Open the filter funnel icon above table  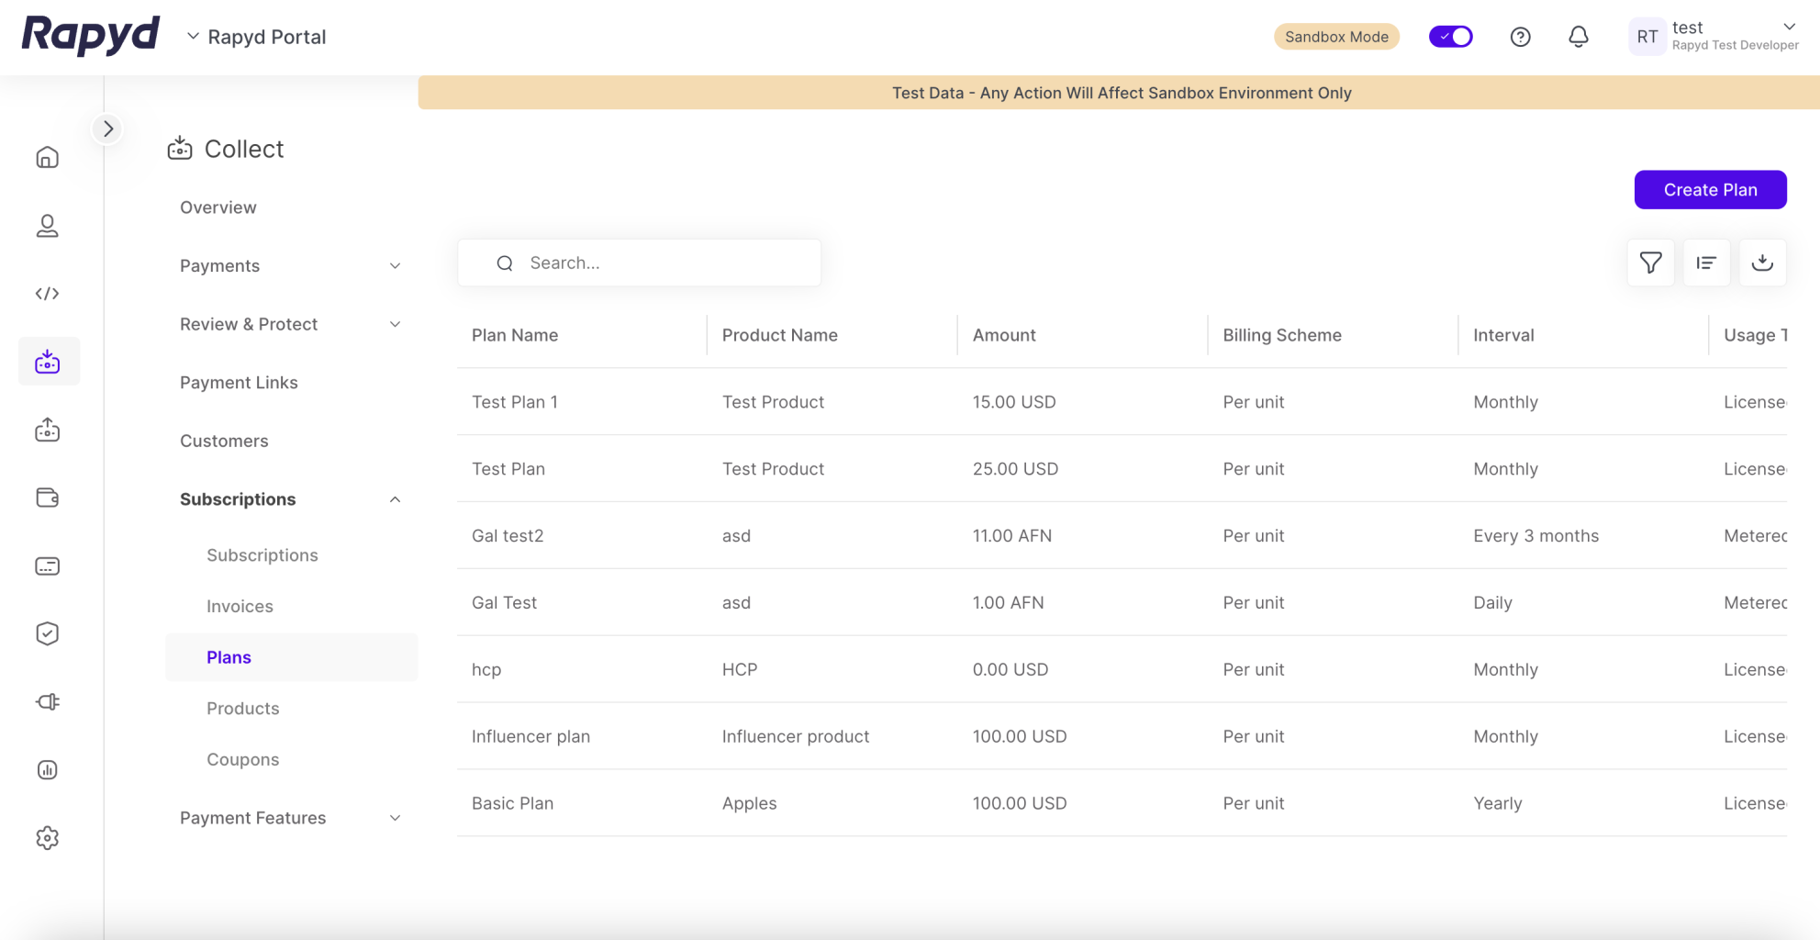coord(1650,263)
